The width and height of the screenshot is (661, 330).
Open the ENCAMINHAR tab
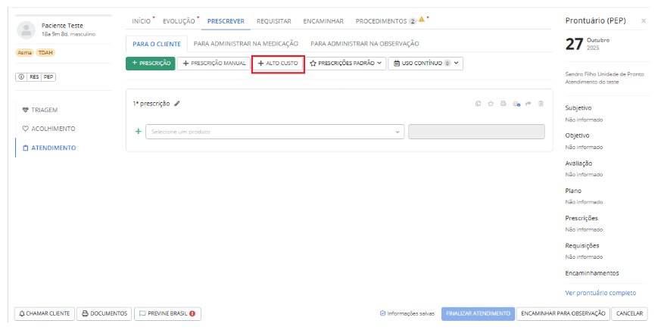click(323, 21)
